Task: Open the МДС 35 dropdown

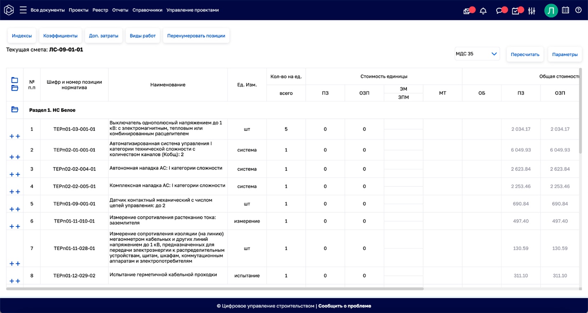Action: 477,54
